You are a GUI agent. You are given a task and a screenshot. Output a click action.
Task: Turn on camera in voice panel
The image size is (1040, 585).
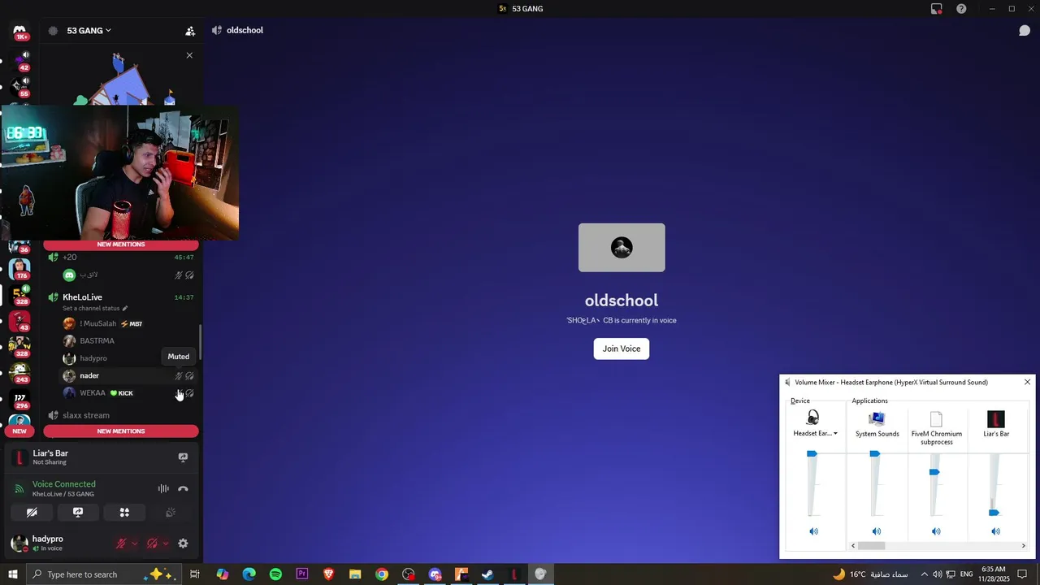pyautogui.click(x=32, y=513)
